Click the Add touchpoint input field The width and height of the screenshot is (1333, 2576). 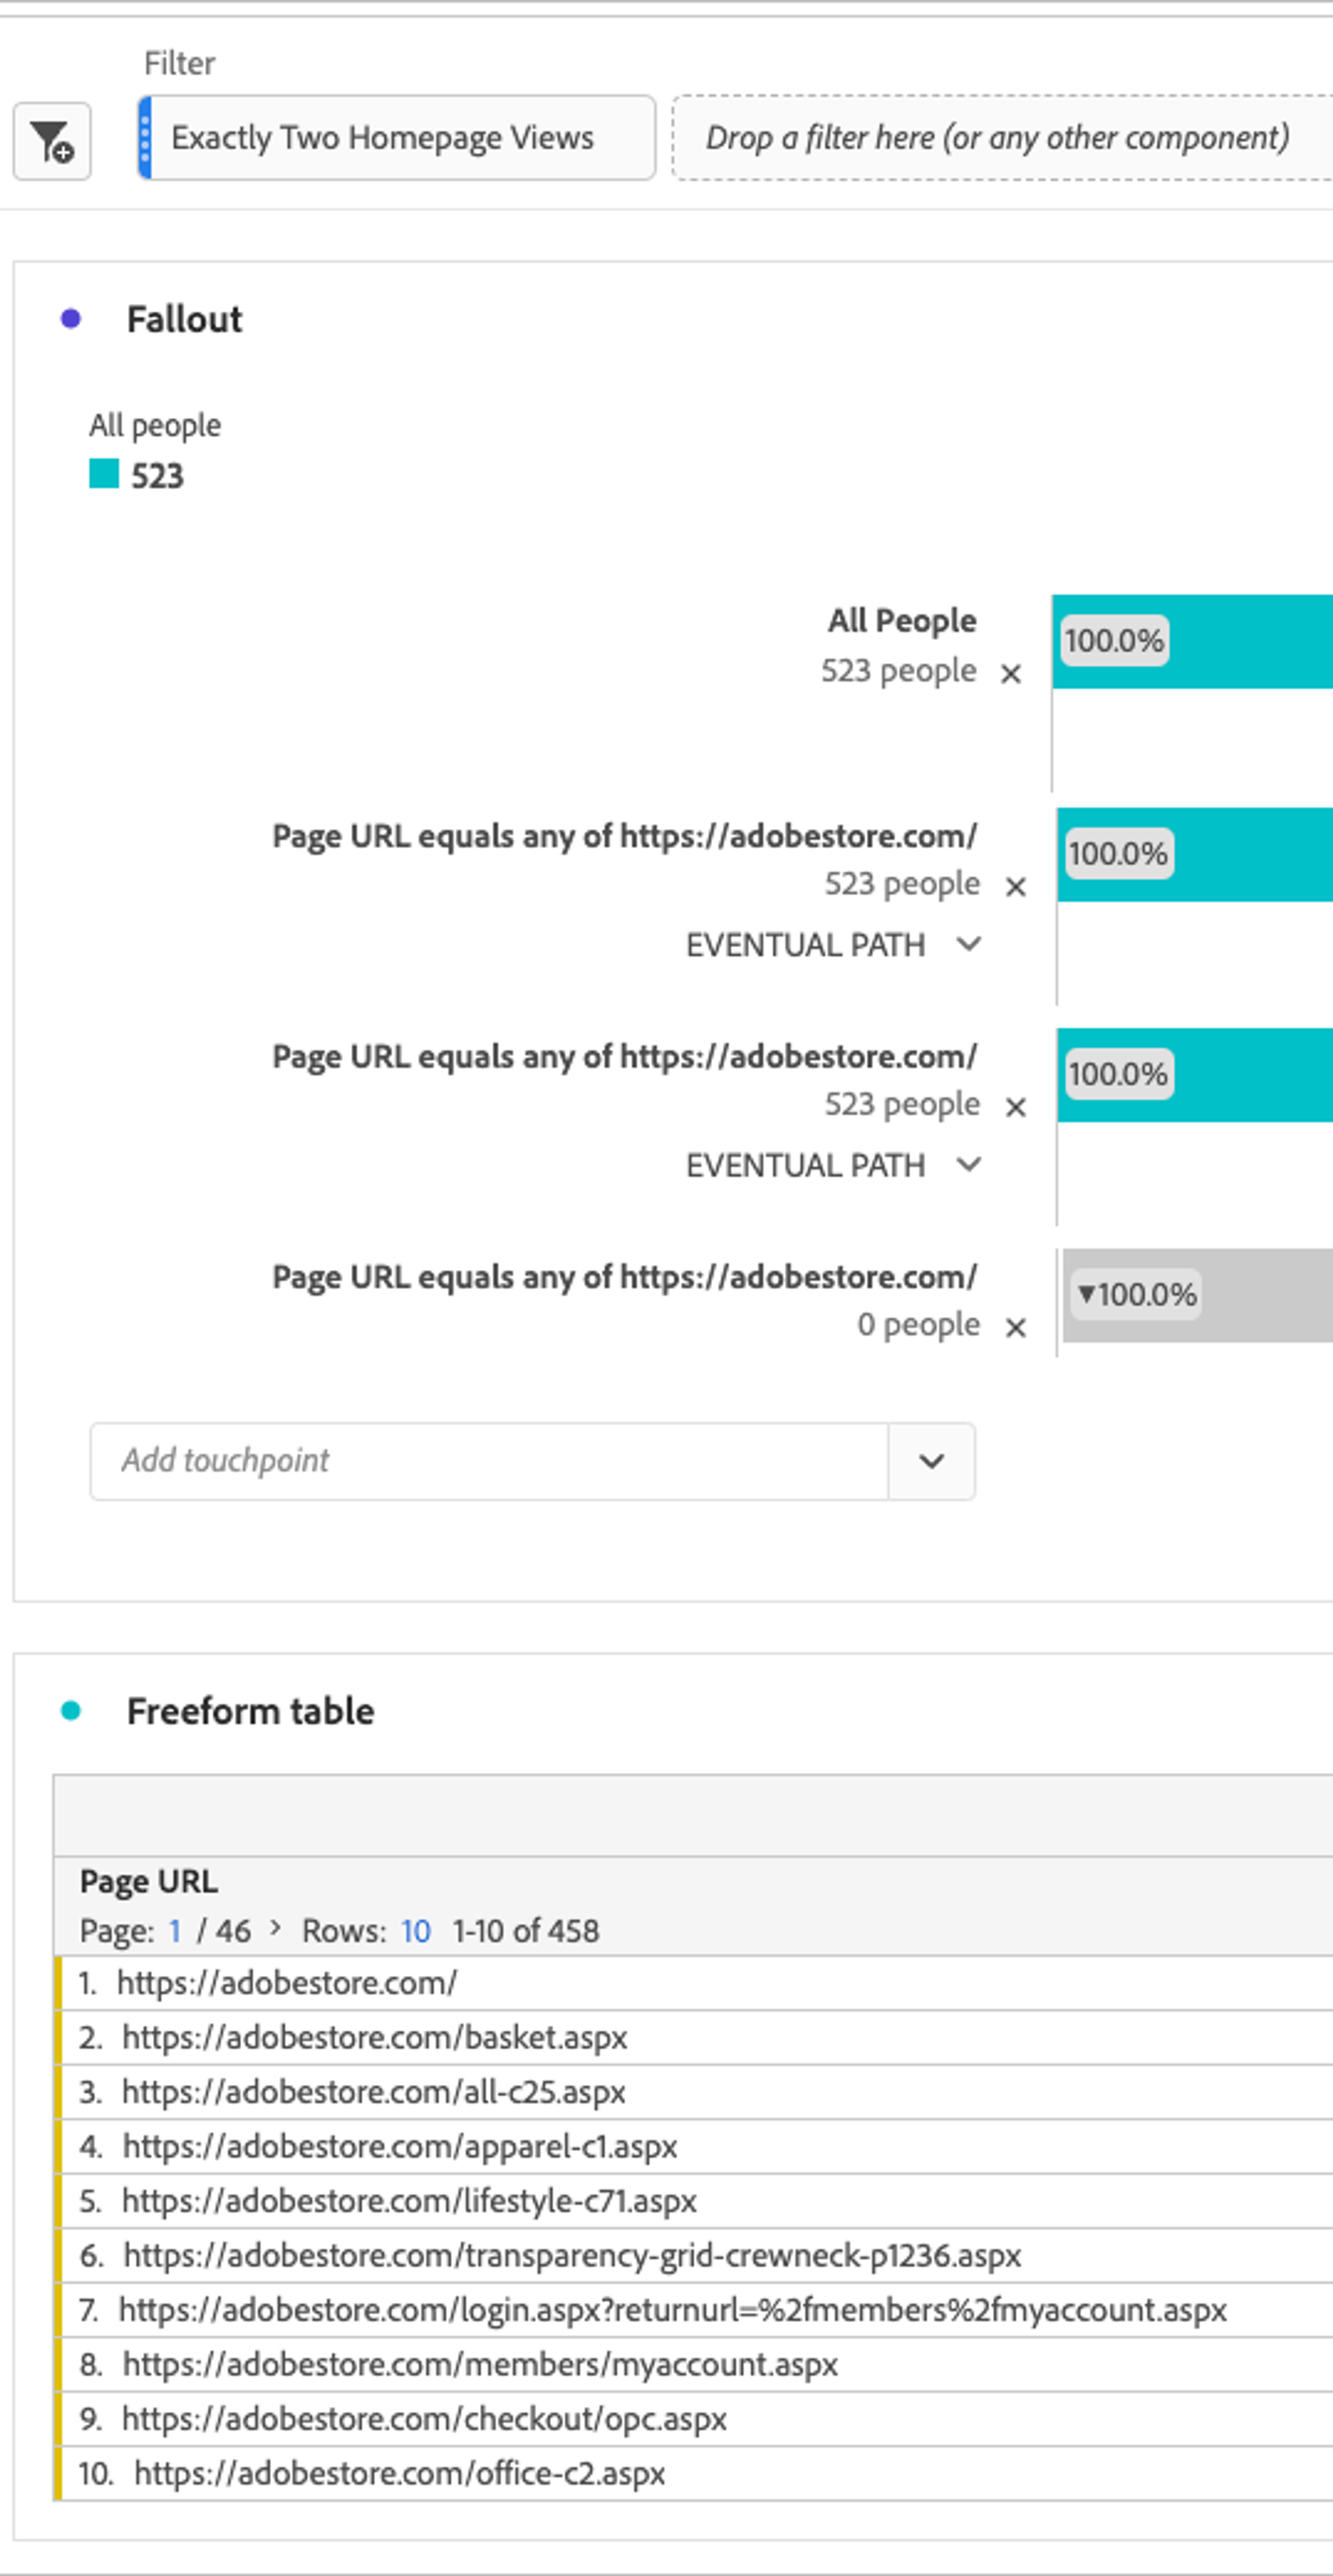(x=489, y=1461)
